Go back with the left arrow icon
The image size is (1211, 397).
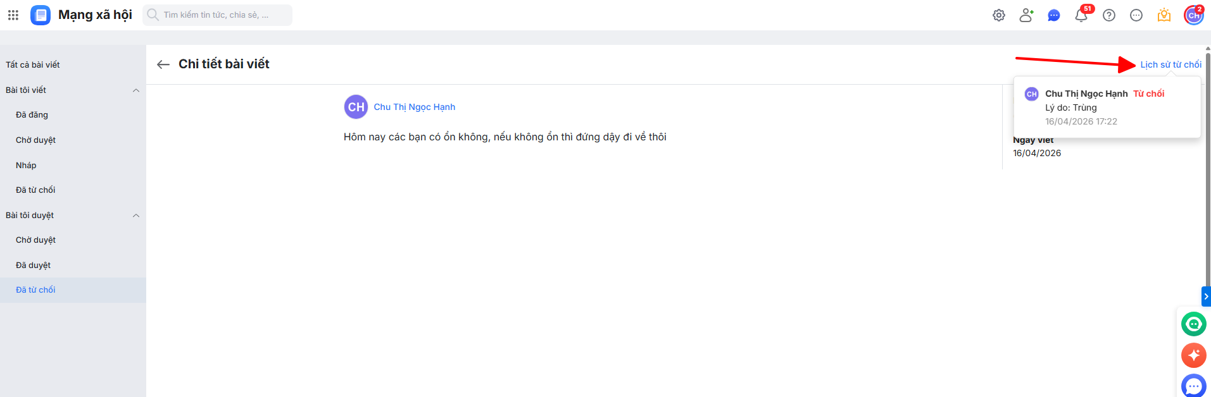[x=163, y=64]
